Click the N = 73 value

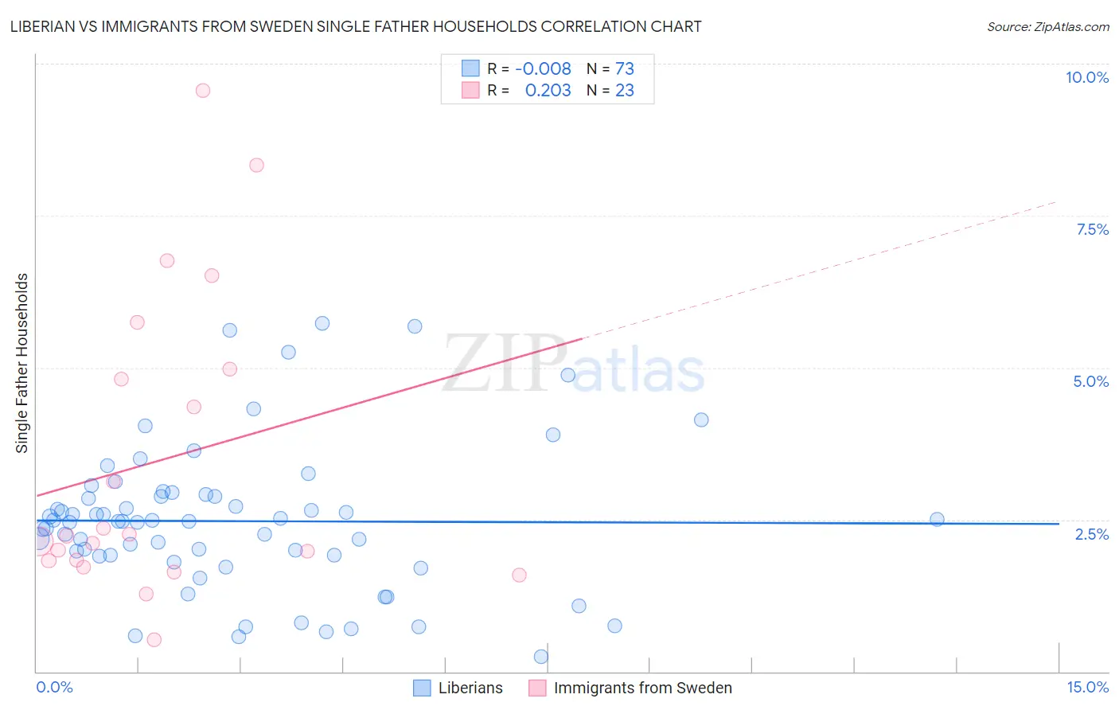click(610, 69)
